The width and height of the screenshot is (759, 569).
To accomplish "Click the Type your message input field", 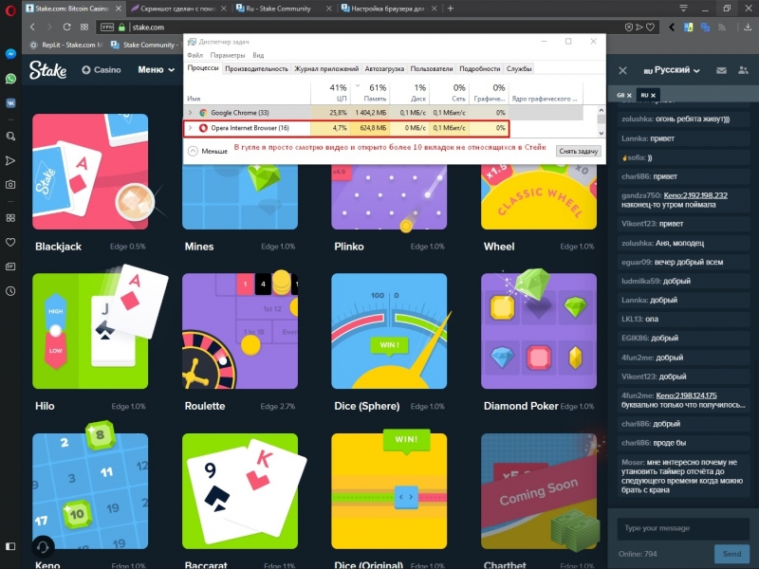I will tap(683, 528).
